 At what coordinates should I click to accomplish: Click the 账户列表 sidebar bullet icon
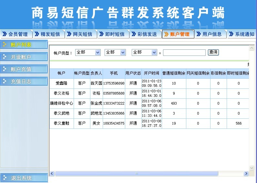click(5, 45)
